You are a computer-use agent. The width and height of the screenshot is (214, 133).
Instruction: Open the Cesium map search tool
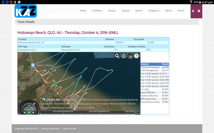pos(117,56)
